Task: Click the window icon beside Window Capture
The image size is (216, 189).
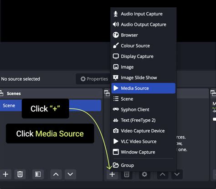Action: pyautogui.click(x=116, y=152)
